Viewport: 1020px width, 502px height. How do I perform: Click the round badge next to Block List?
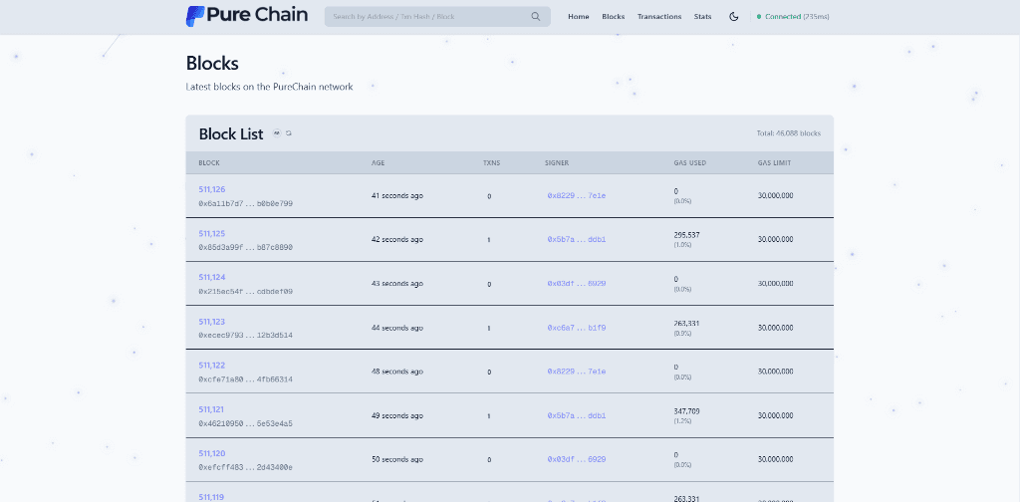(x=277, y=133)
